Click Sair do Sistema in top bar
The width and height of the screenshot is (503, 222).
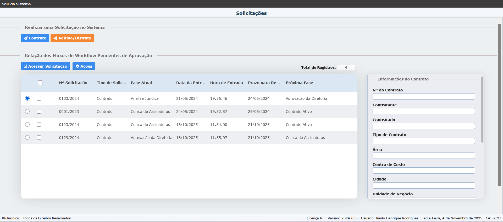16,4
